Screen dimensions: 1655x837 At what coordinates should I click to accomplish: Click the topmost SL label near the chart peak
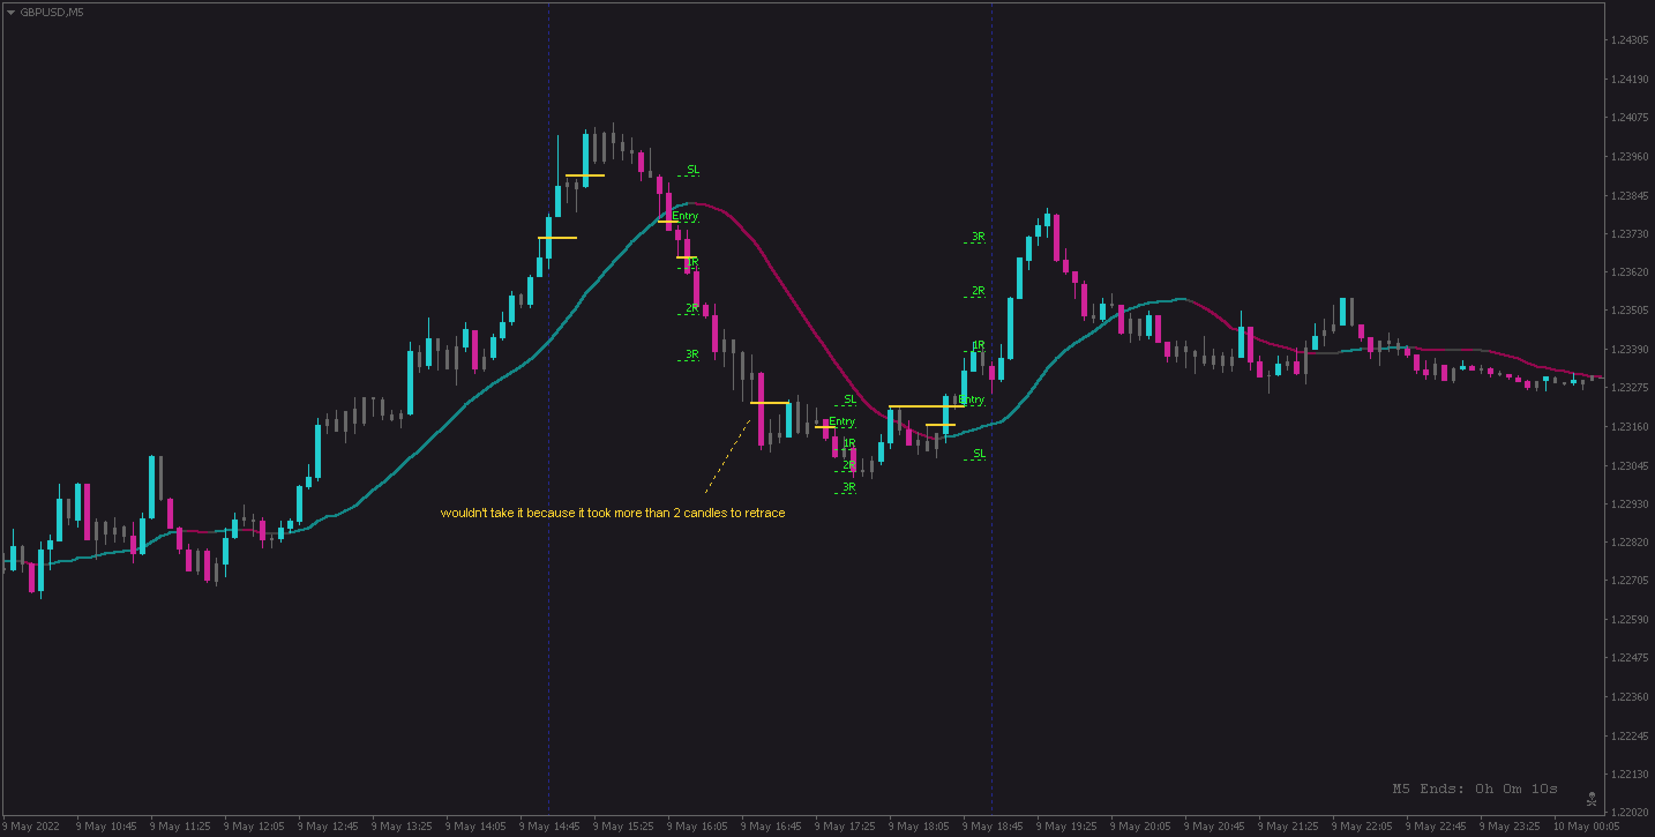point(692,170)
